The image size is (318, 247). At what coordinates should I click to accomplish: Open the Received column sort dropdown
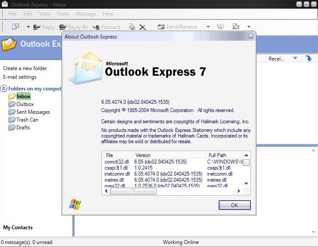tap(295, 58)
